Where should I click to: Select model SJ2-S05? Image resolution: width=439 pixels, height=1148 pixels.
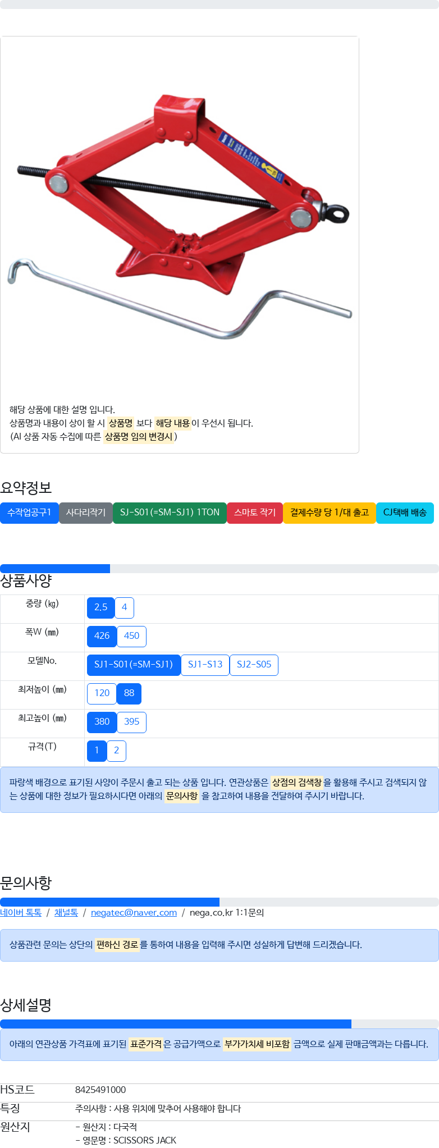(x=254, y=665)
